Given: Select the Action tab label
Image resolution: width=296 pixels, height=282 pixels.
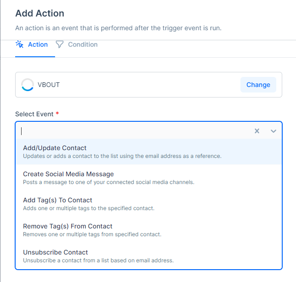Looking at the screenshot, I should [x=38, y=44].
